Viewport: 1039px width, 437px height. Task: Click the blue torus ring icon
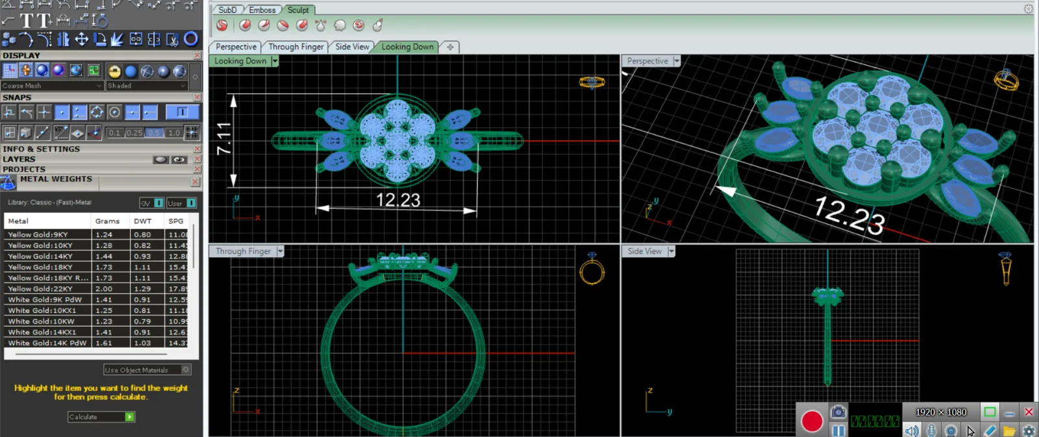[191, 39]
